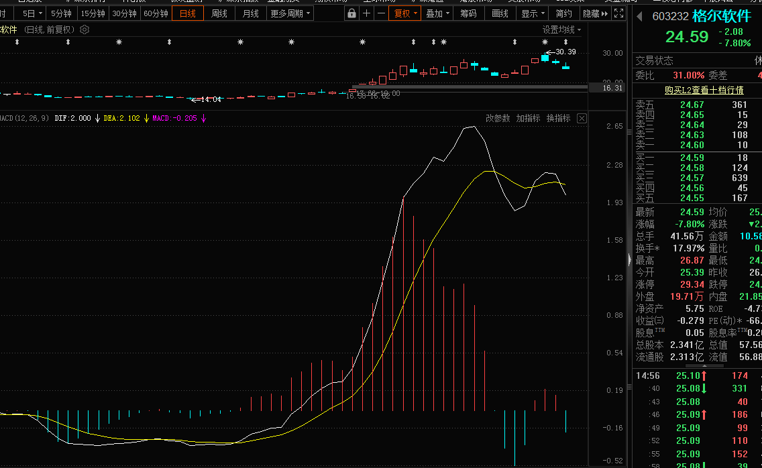Click the 画线 drawing tool button
762x468 pixels.
click(x=500, y=13)
